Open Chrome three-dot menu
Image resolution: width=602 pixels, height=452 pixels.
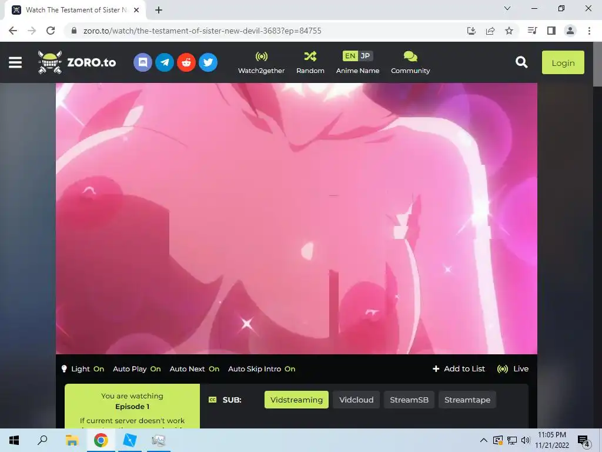(589, 31)
